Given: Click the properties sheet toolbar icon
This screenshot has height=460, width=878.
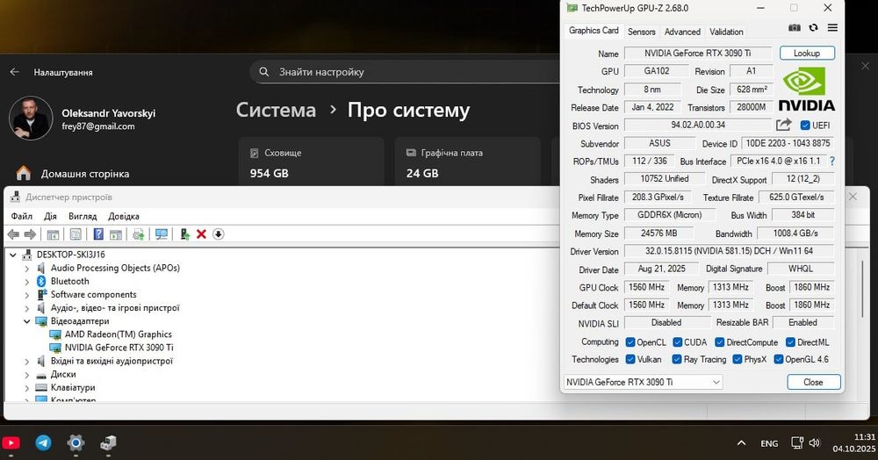Looking at the screenshot, I should [76, 234].
